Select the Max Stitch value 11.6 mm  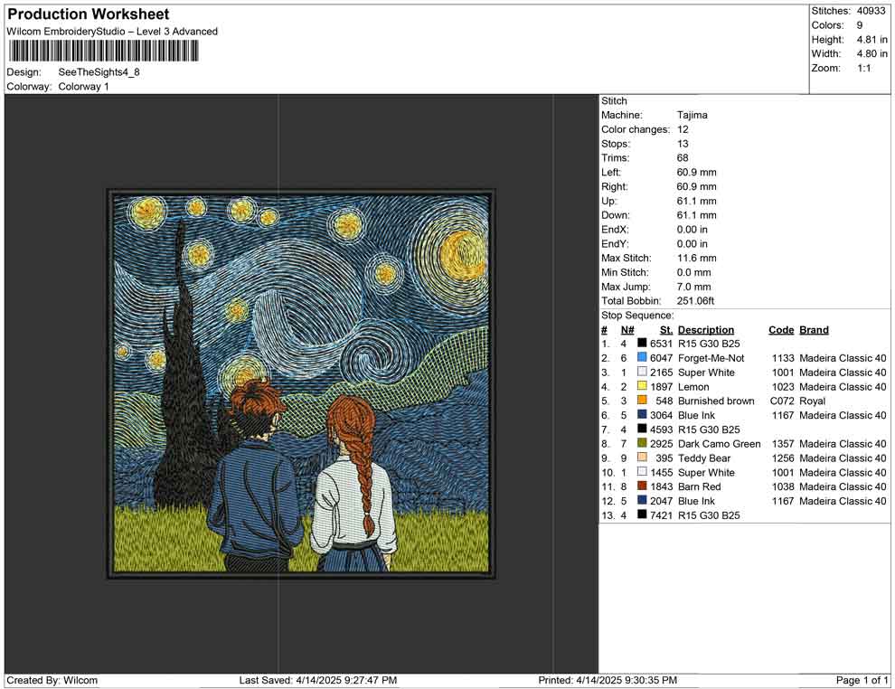click(x=697, y=258)
